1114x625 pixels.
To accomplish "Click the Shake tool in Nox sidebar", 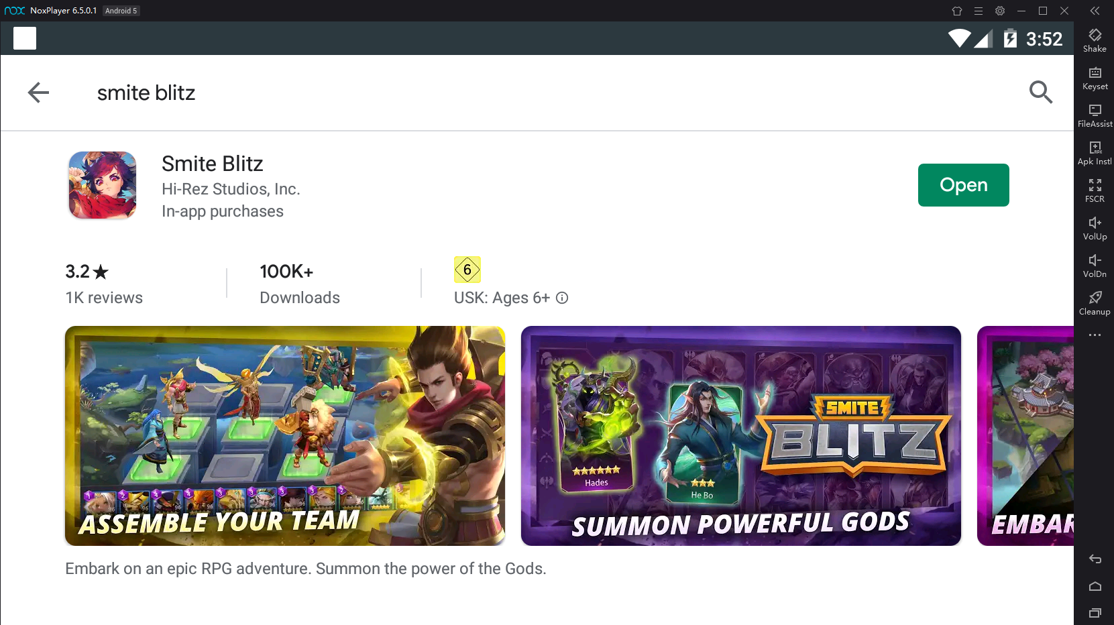I will coord(1095,40).
